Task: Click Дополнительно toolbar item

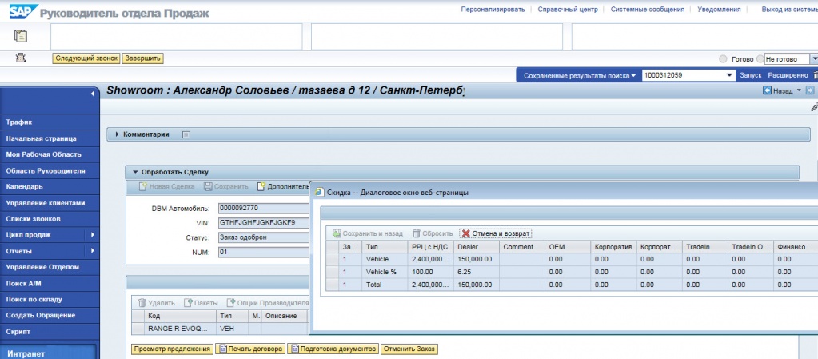Action: click(283, 187)
